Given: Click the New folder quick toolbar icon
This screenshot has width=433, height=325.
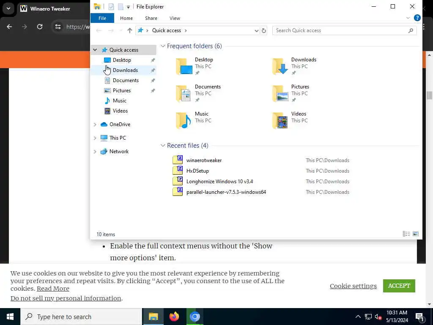Looking at the screenshot, I should point(121,7).
